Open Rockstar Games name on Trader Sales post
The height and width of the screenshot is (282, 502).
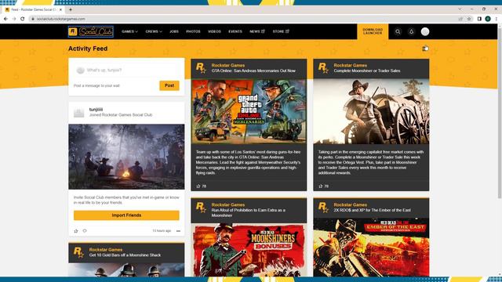coord(351,65)
